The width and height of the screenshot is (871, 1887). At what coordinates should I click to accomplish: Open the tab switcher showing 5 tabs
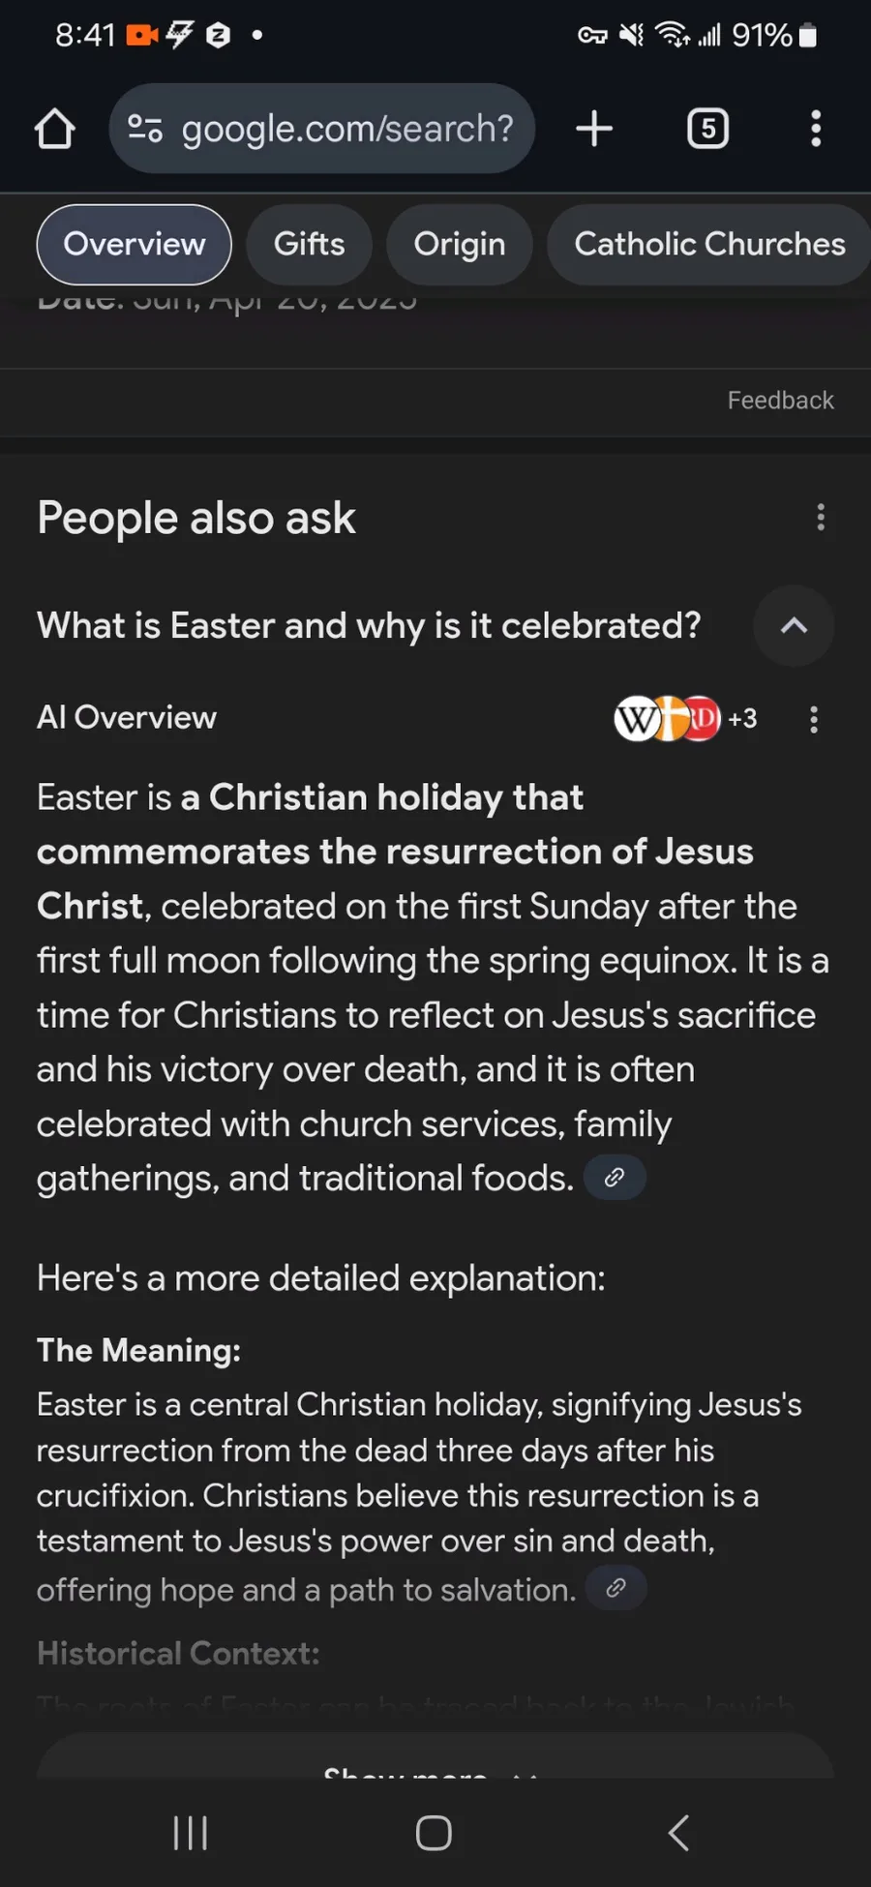[707, 129]
